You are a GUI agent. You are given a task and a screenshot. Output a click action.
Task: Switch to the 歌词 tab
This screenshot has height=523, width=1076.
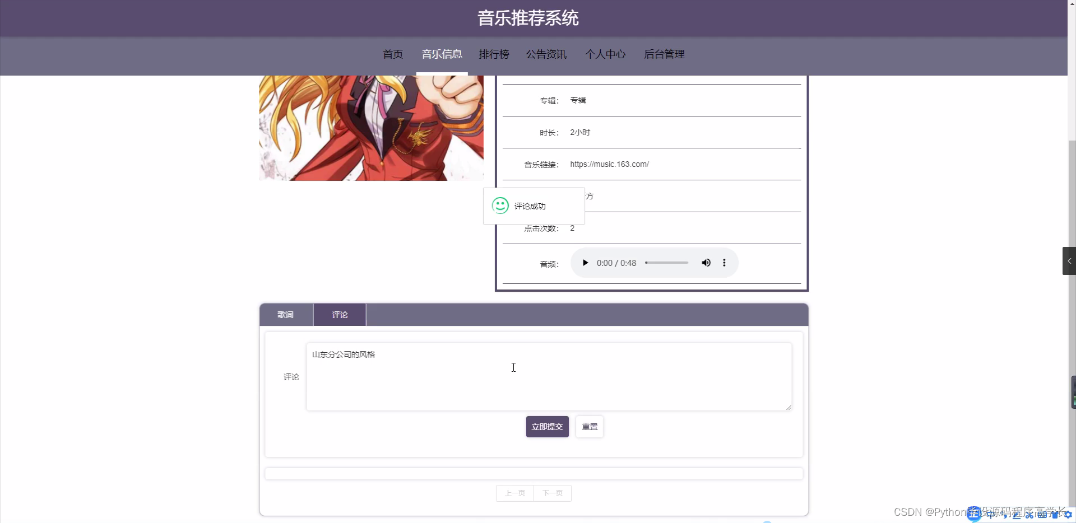pyautogui.click(x=286, y=315)
